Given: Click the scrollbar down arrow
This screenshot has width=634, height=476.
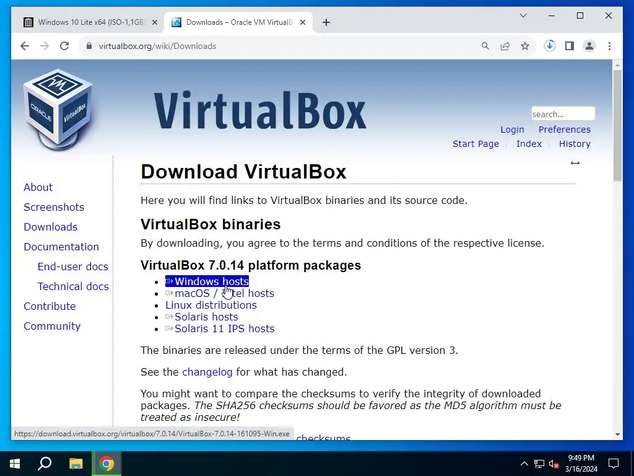Looking at the screenshot, I should click(x=617, y=434).
